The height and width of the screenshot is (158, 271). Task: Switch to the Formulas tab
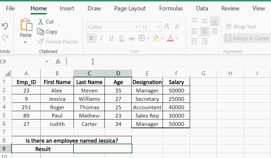(x=171, y=8)
